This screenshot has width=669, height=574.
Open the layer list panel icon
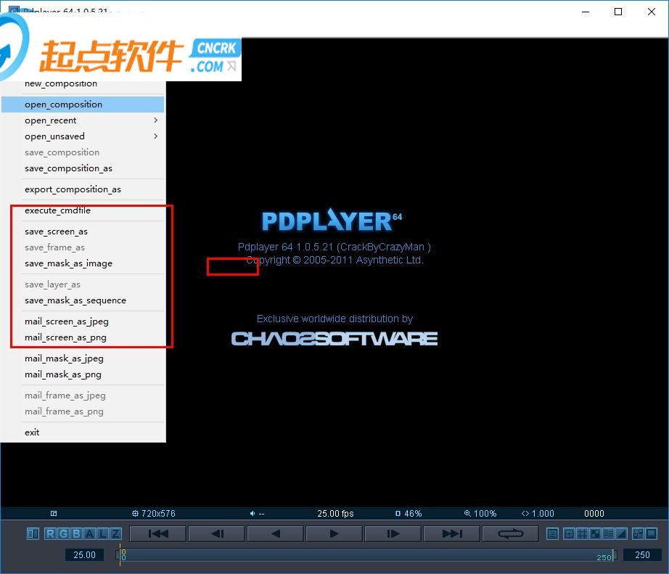552,534
